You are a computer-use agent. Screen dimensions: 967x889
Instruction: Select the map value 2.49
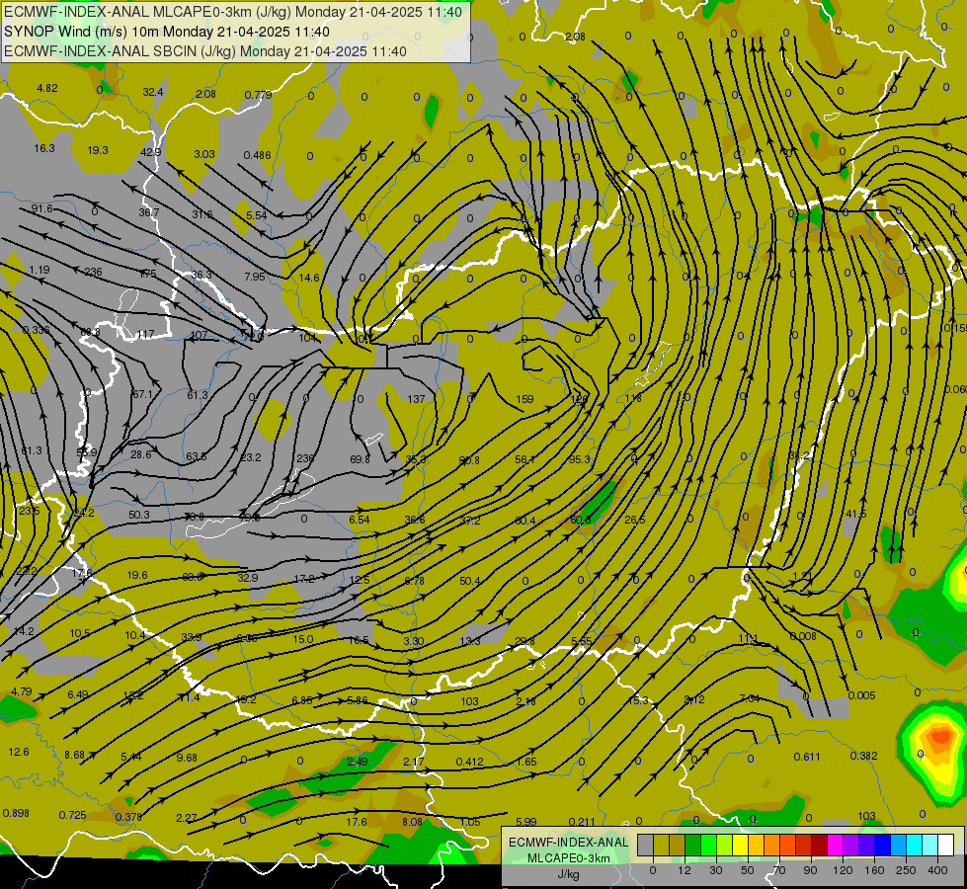click(x=358, y=762)
